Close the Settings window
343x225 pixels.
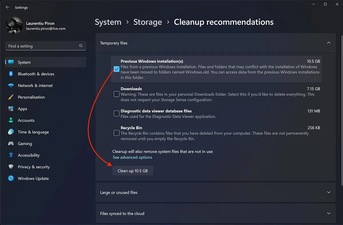pos(337,4)
